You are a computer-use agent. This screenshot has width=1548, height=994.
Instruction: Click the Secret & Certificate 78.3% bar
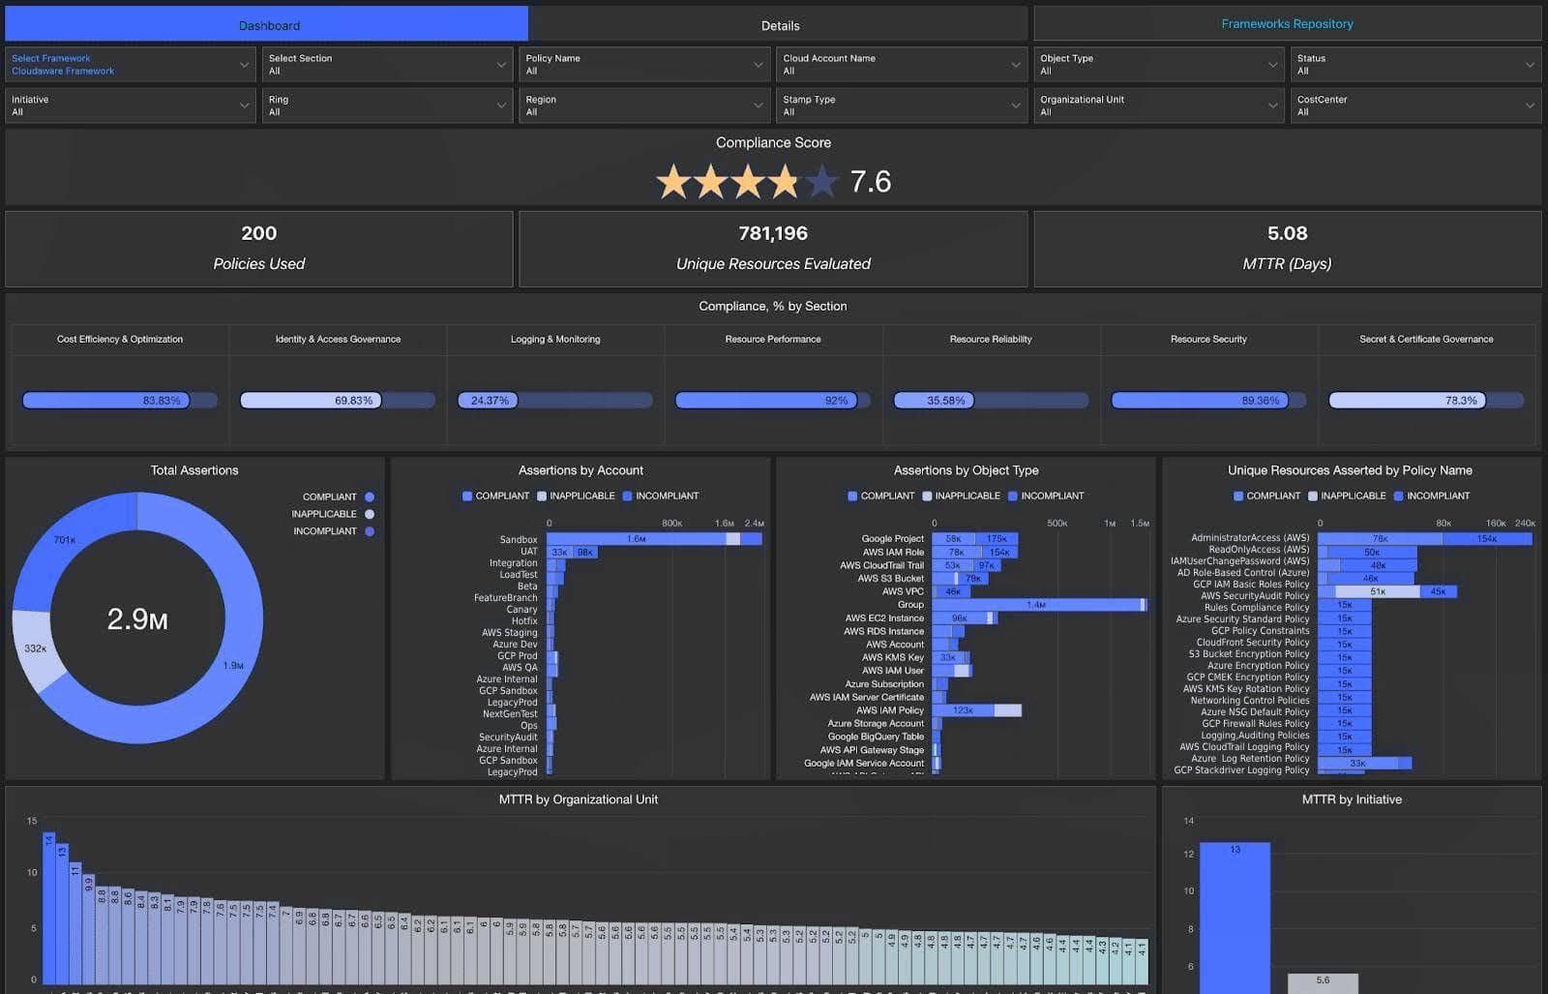(x=1426, y=400)
